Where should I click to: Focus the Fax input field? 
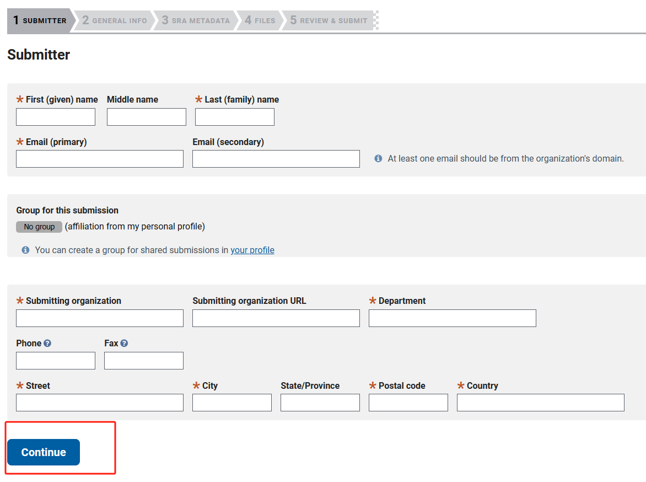coord(144,360)
